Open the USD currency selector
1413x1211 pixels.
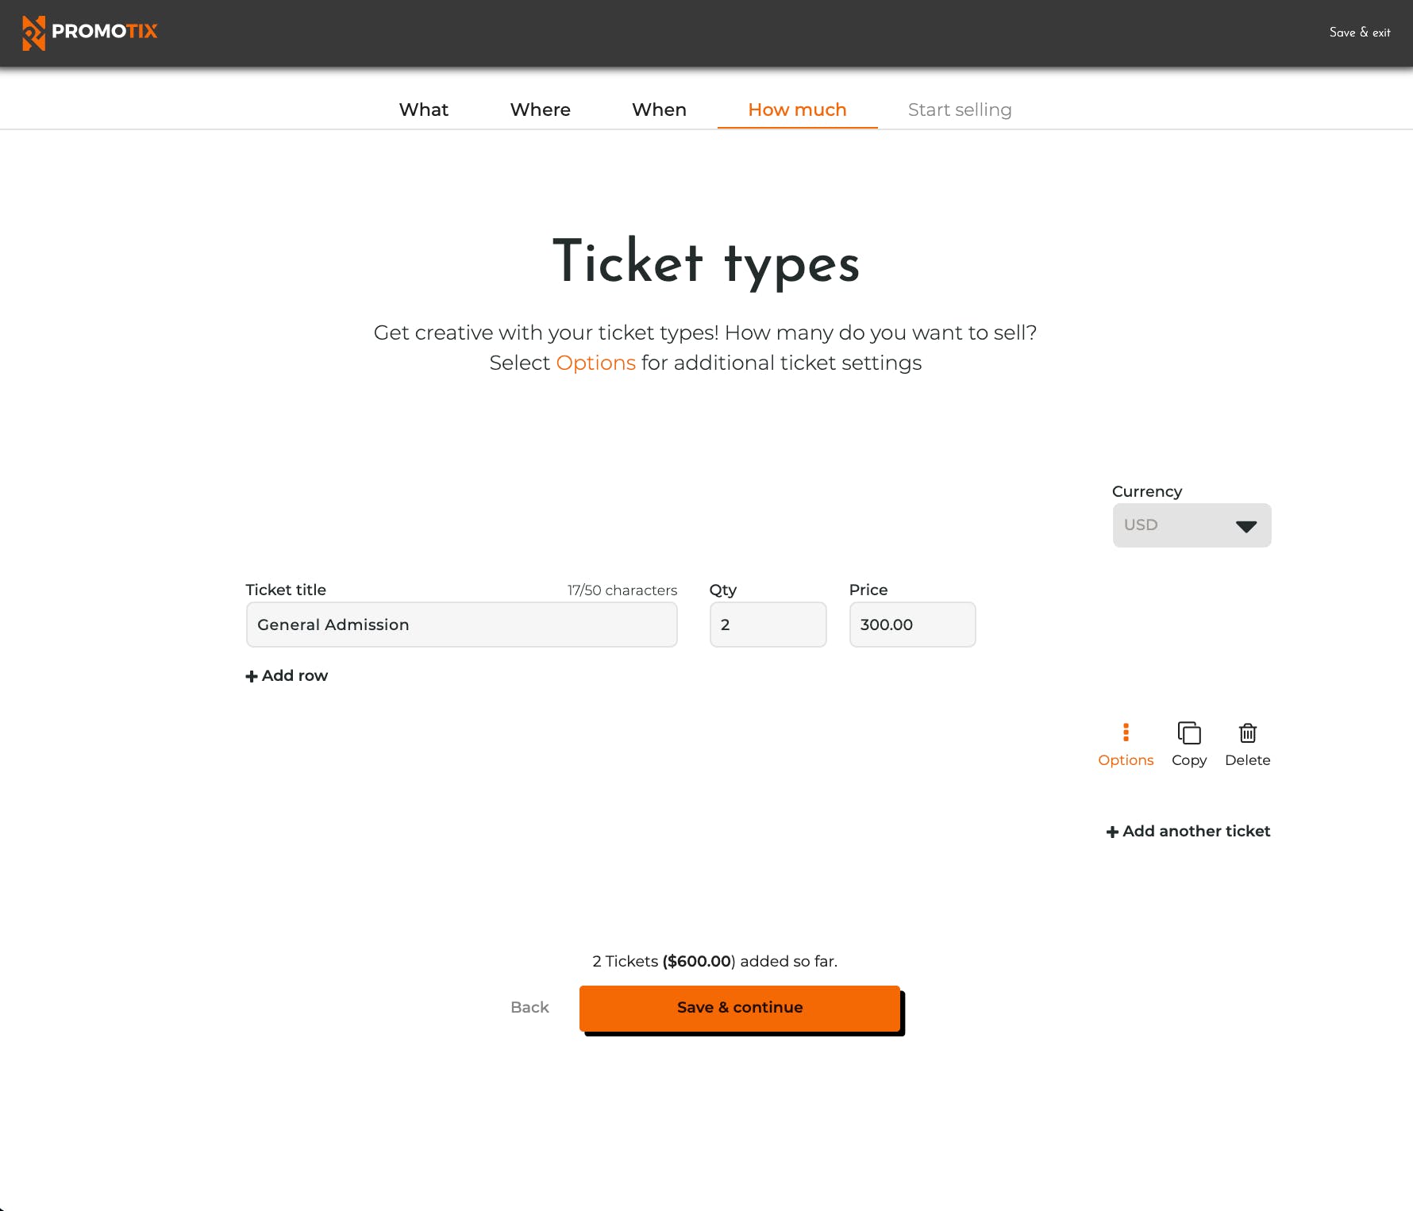[1192, 525]
